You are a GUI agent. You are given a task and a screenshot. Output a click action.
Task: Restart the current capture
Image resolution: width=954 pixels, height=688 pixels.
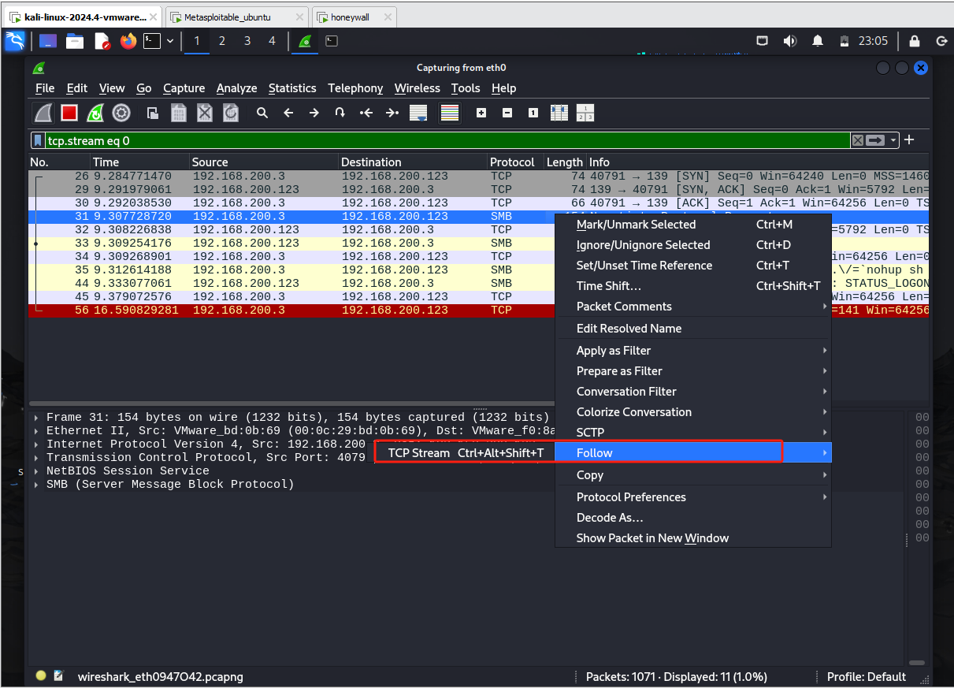tap(95, 113)
